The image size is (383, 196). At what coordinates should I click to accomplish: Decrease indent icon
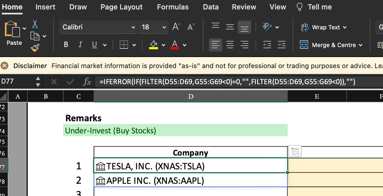(x=267, y=45)
